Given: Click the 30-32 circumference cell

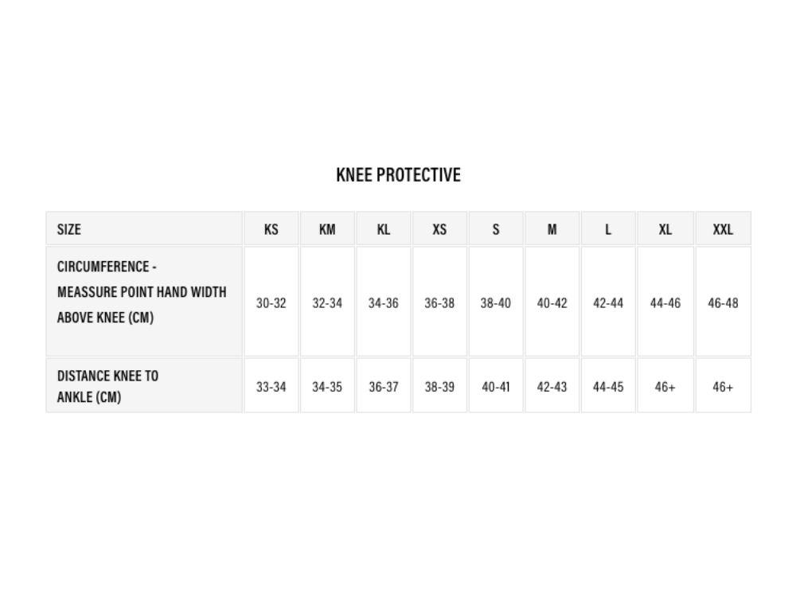Looking at the screenshot, I should pos(271,302).
